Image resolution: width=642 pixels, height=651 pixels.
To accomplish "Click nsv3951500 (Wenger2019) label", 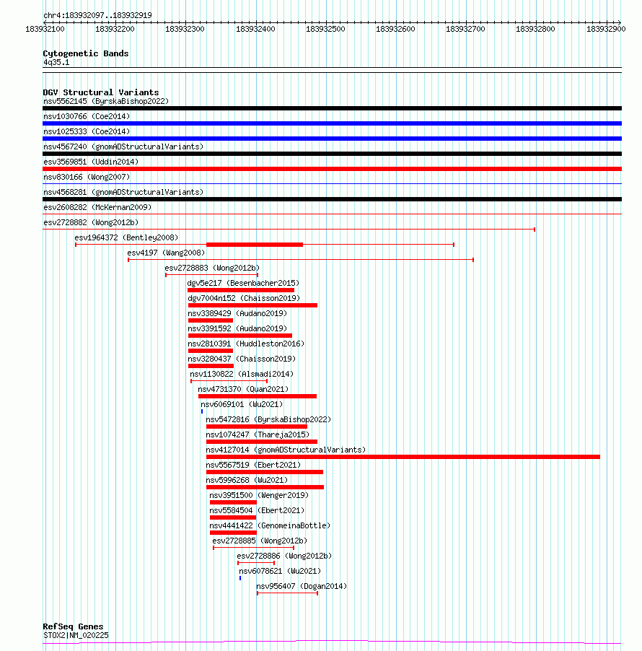I will (x=259, y=495).
